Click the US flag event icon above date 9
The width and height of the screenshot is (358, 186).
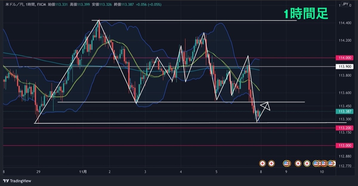[286, 163]
